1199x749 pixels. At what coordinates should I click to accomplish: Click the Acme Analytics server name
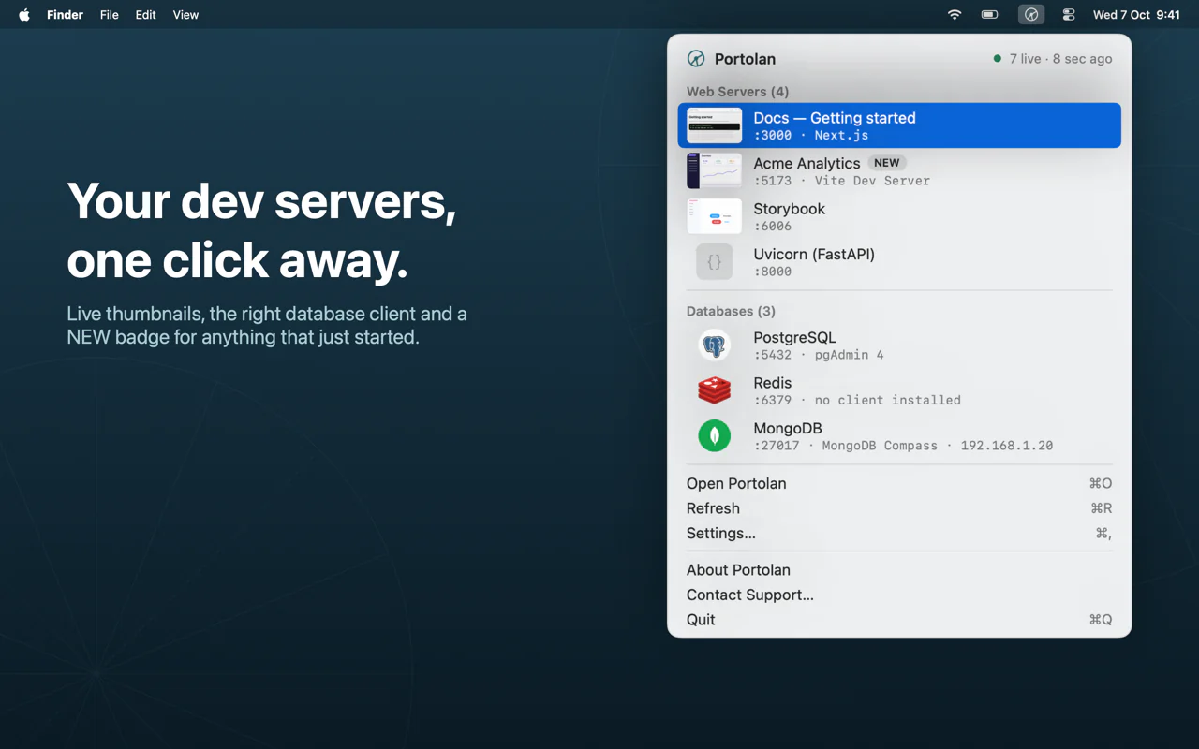pos(807,164)
